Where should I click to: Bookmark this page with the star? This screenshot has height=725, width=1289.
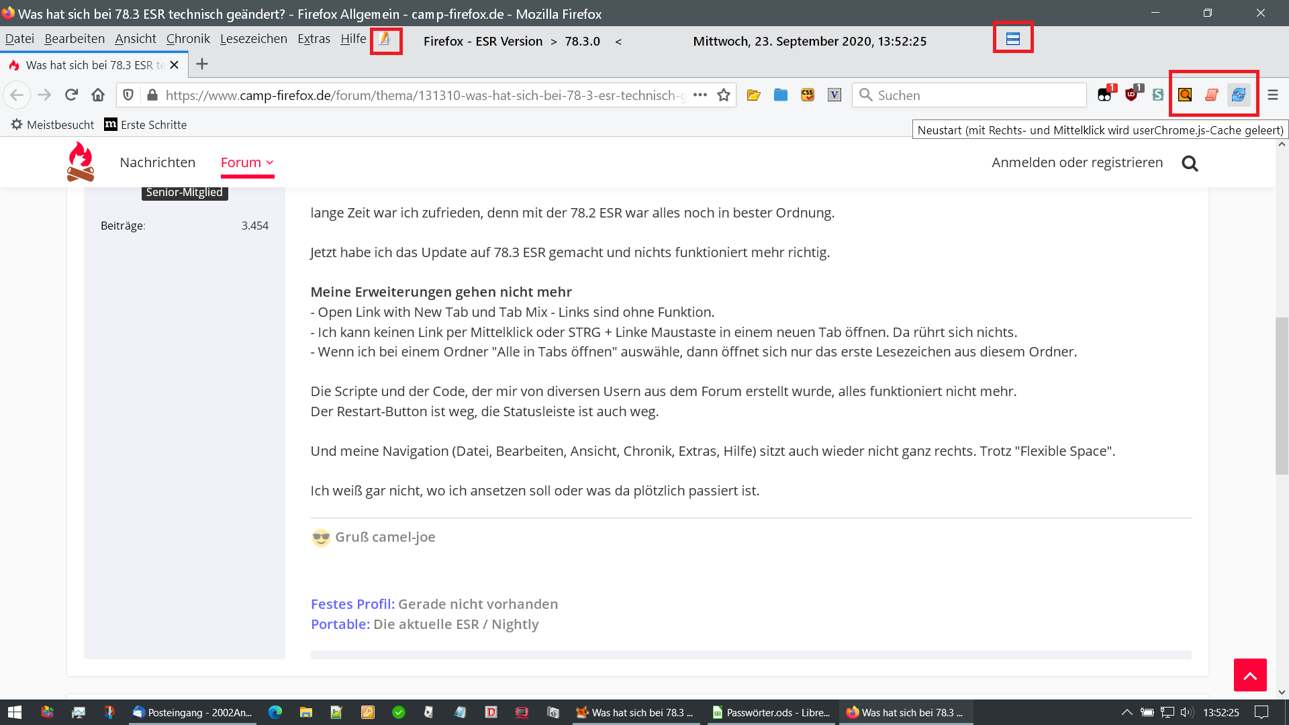[x=724, y=95]
